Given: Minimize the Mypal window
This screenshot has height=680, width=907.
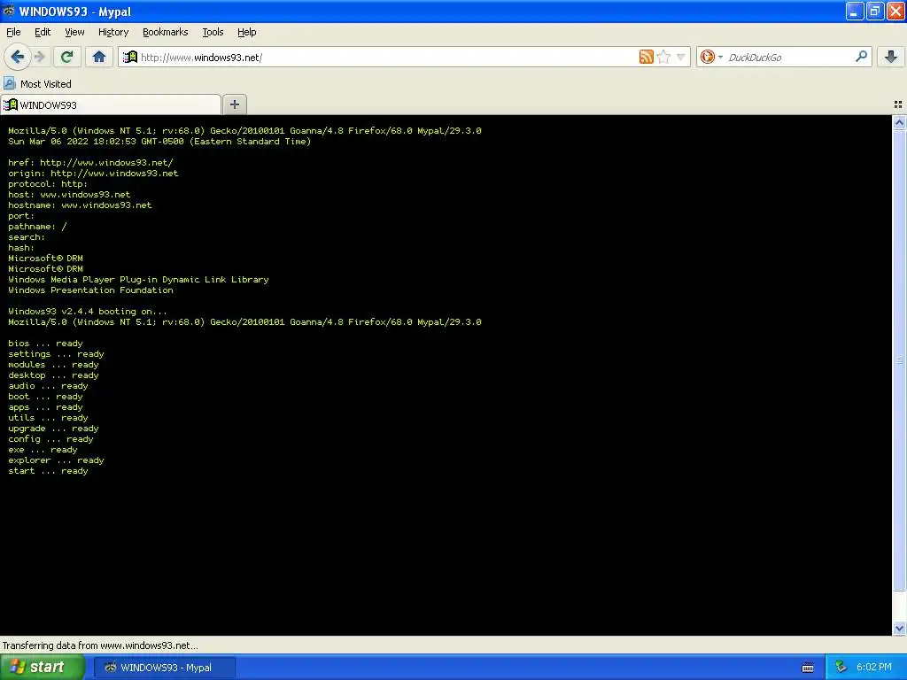Looking at the screenshot, I should pyautogui.click(x=855, y=11).
